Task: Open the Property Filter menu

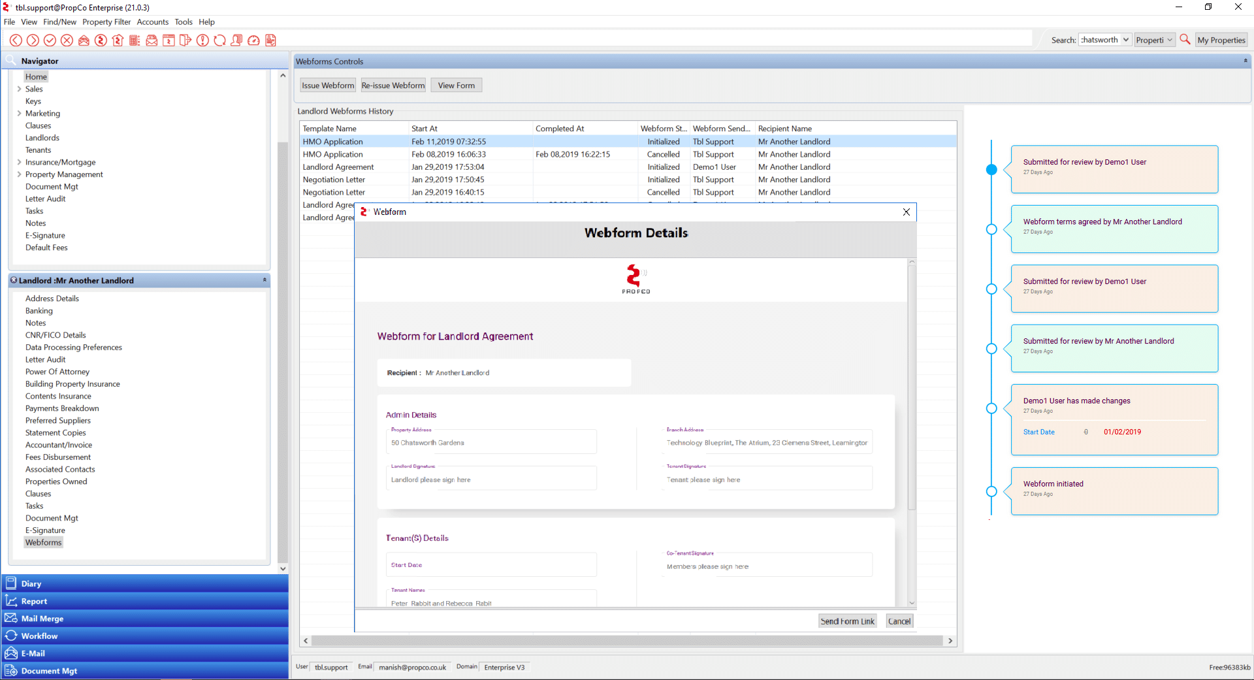Action: (x=106, y=22)
